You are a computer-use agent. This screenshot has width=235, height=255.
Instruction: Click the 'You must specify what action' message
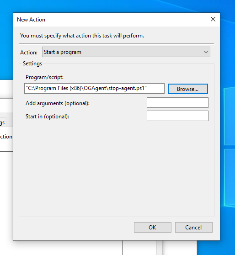tap(82, 36)
